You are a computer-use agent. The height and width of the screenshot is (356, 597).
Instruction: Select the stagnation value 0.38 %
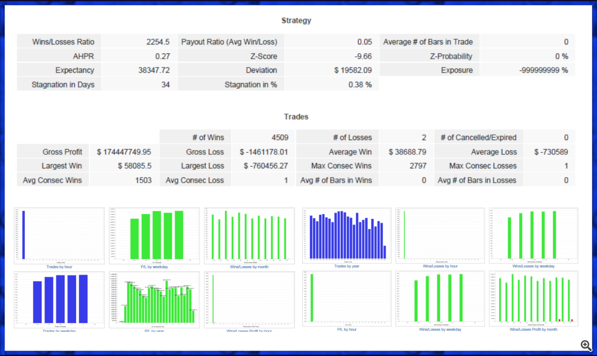click(360, 84)
